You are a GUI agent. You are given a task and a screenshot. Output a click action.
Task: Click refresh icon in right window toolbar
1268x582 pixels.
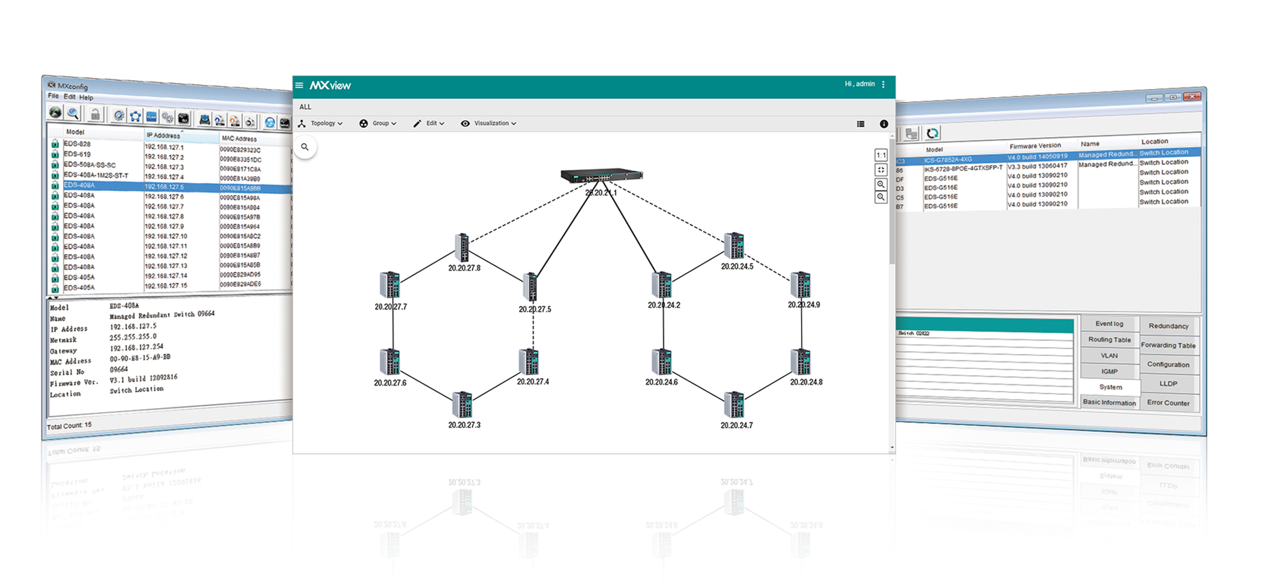point(933,134)
